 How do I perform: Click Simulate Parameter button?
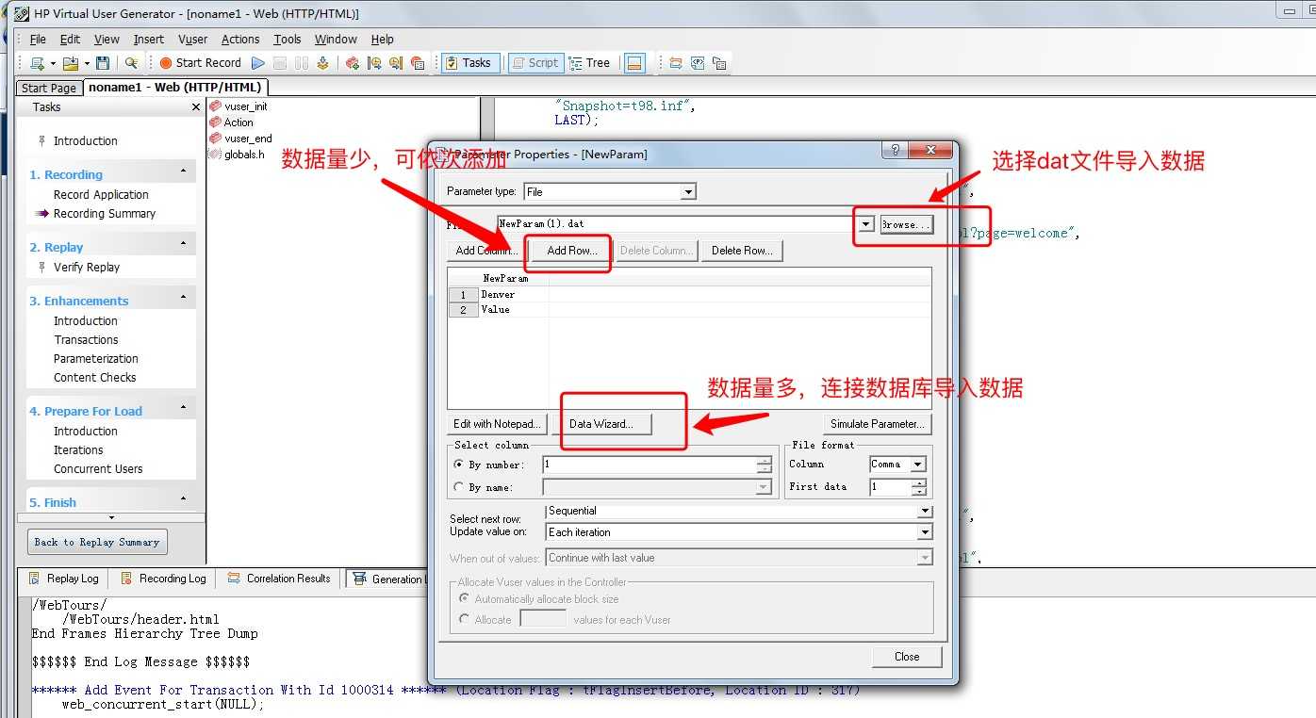[x=877, y=424]
